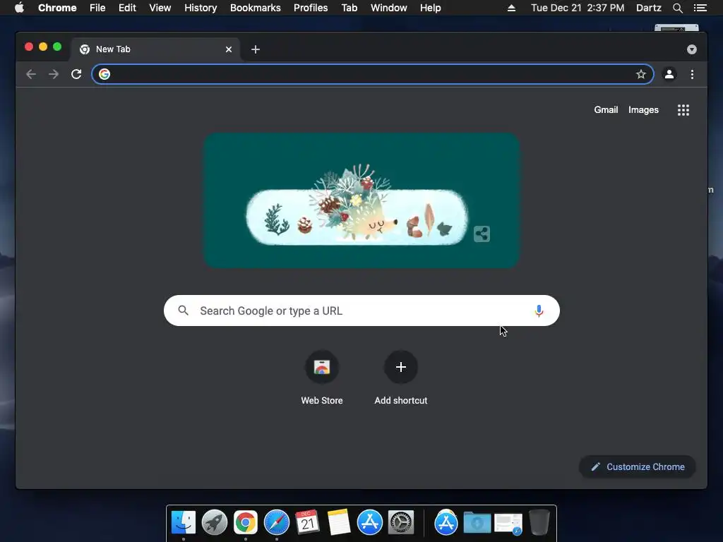Open the Gmail link
Viewport: 723px width, 542px height.
[x=606, y=110]
